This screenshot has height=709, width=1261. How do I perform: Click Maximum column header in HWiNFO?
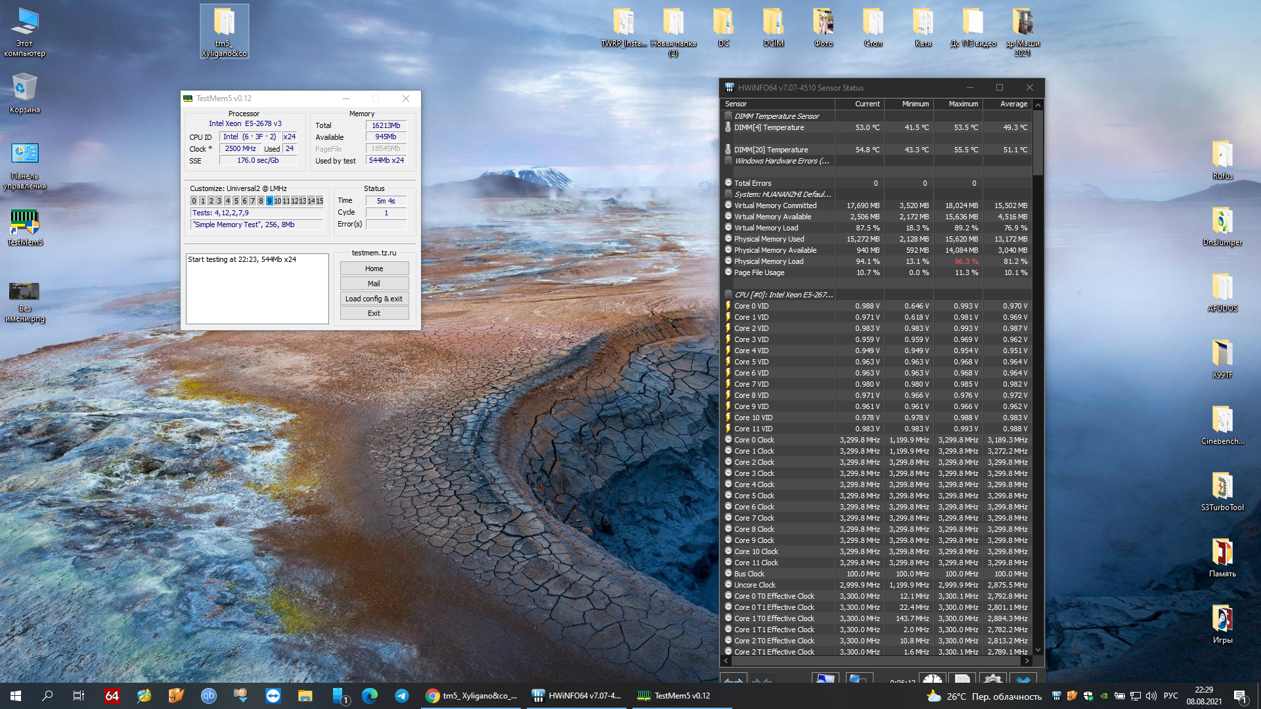point(963,104)
